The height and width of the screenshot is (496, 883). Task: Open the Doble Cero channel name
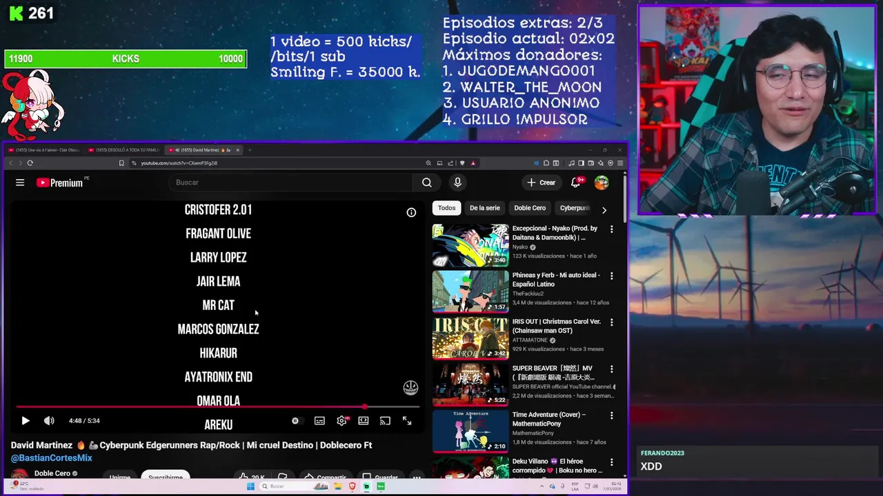pyautogui.click(x=52, y=473)
